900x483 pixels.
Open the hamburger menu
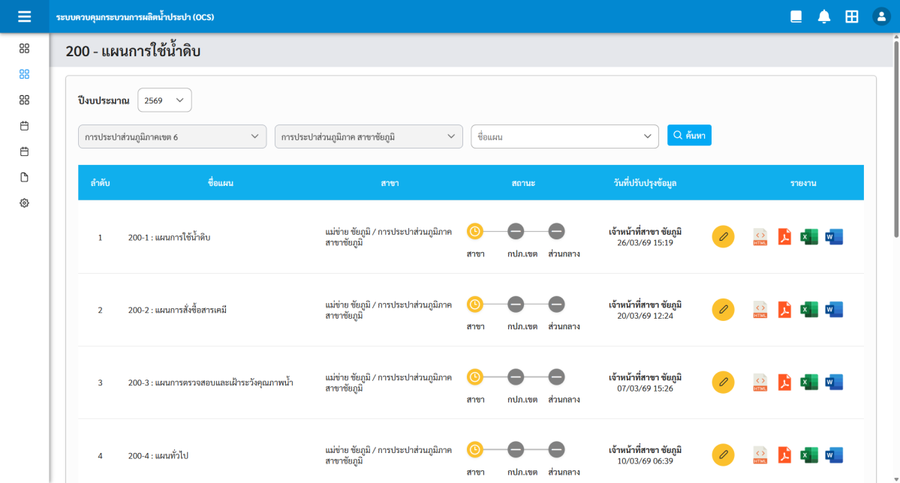coord(24,16)
